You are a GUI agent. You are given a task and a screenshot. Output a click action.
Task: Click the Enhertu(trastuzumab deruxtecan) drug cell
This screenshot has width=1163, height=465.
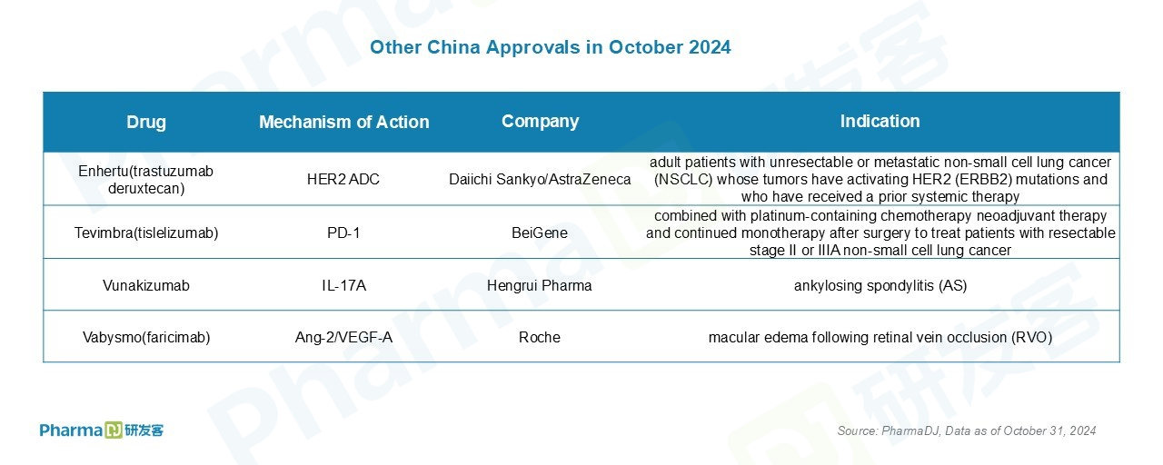146,180
